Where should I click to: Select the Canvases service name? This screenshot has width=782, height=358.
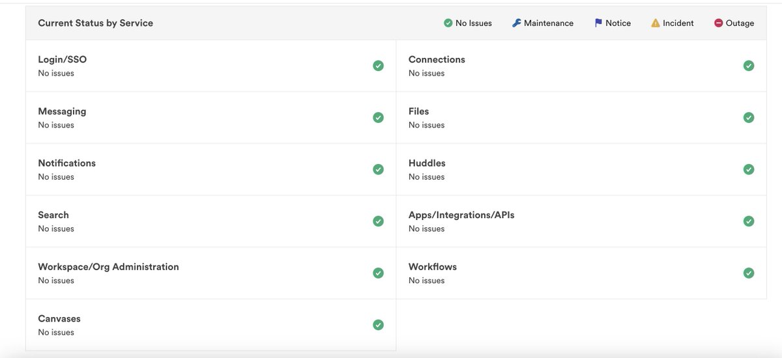(59, 318)
